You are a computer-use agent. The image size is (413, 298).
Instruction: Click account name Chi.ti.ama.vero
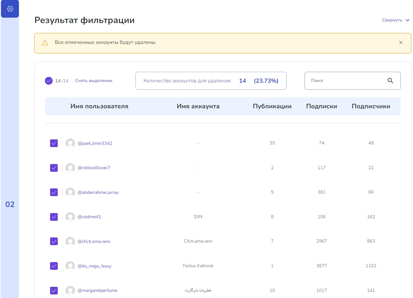[x=198, y=241]
